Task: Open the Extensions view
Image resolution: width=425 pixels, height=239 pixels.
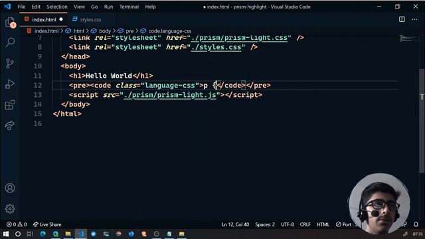Action: (x=10, y=105)
